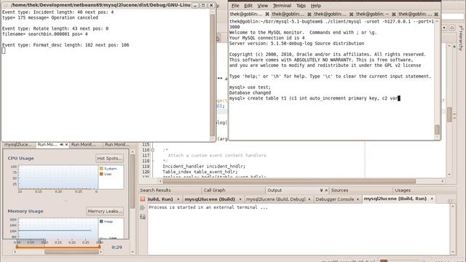
Task: Open the dropdown arrow right of terminal window
Action: click(444, 28)
